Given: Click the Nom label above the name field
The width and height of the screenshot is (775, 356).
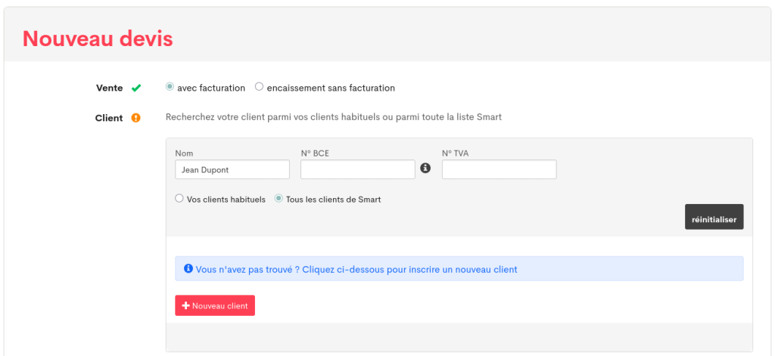Looking at the screenshot, I should (x=184, y=153).
